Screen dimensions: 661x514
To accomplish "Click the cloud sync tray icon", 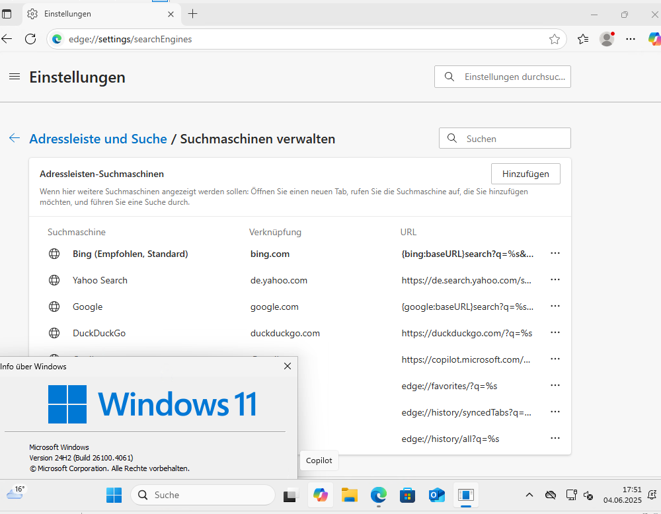I will 551,495.
